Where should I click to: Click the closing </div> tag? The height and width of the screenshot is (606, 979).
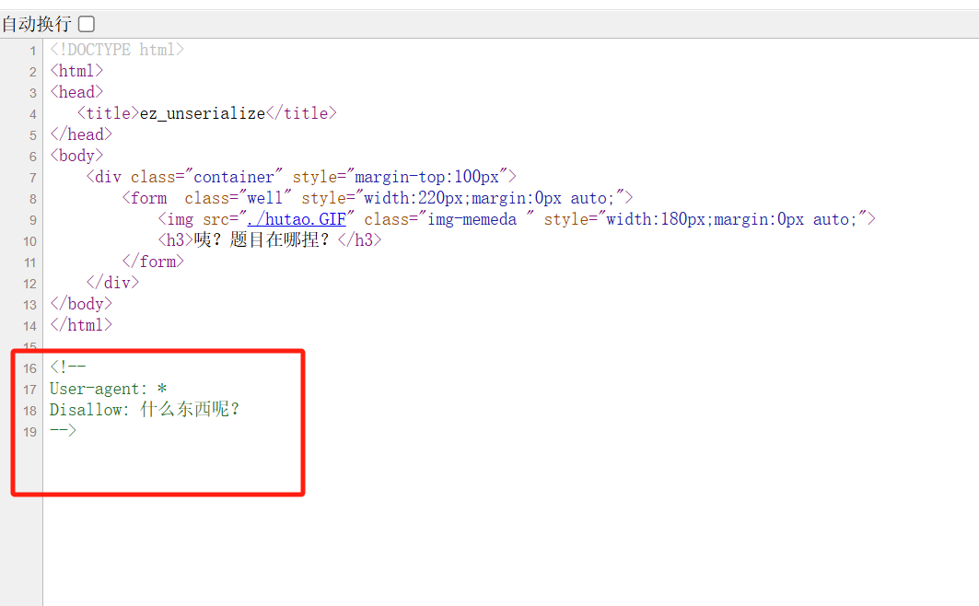(x=113, y=283)
